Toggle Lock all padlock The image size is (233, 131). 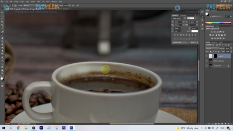(x=218, y=52)
